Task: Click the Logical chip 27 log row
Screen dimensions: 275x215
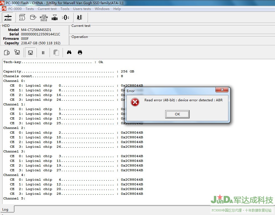Action: pyautogui.click(x=77, y=170)
